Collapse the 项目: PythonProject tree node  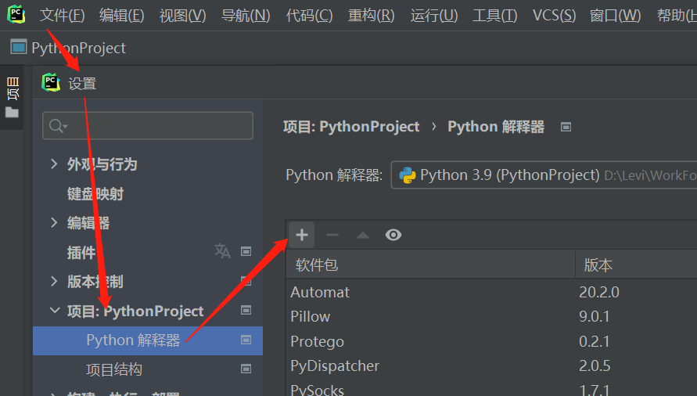[55, 310]
